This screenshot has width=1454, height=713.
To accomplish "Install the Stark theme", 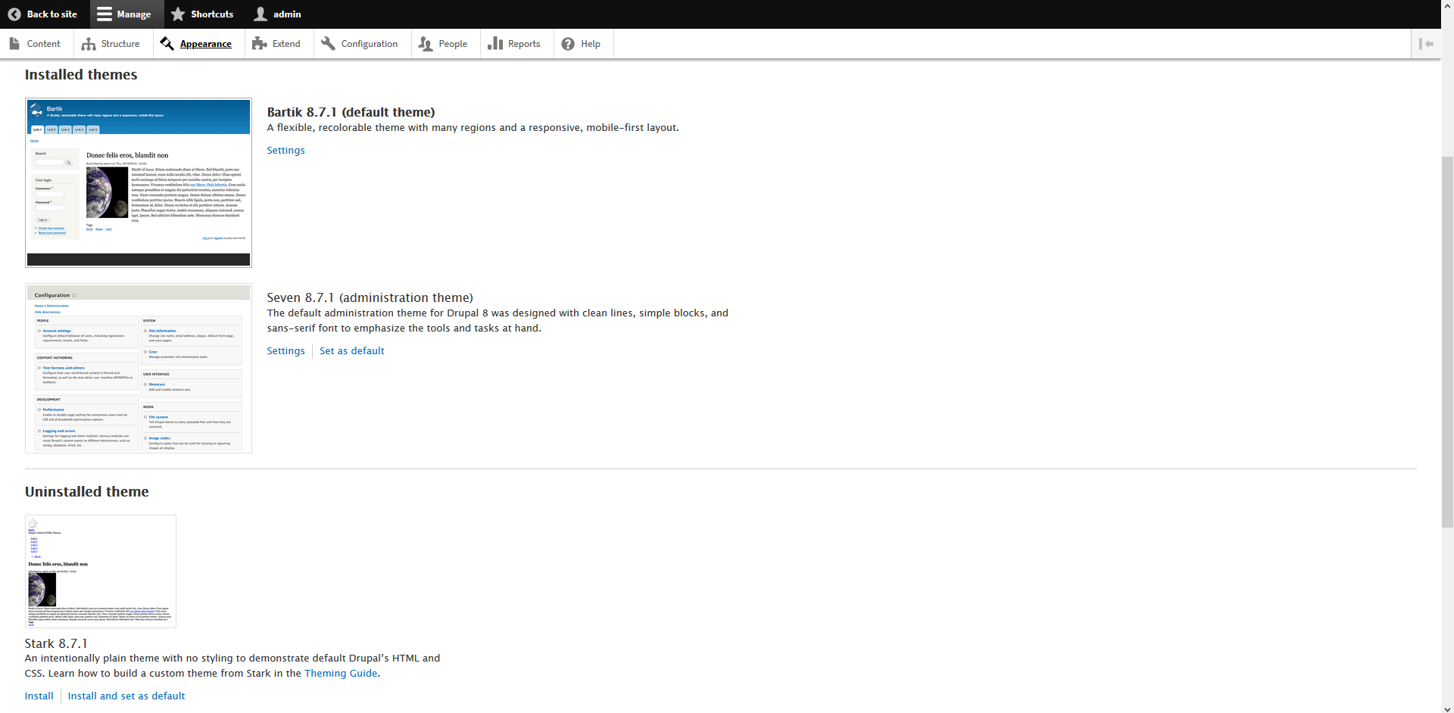I will [39, 696].
